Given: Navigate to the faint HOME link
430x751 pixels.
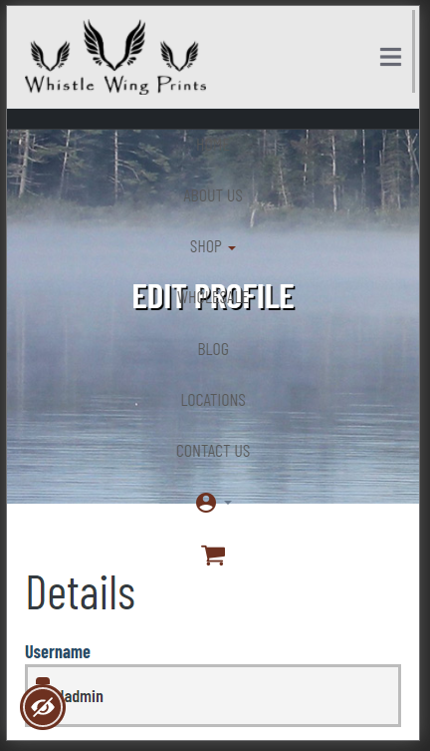Looking at the screenshot, I should (x=213, y=144).
